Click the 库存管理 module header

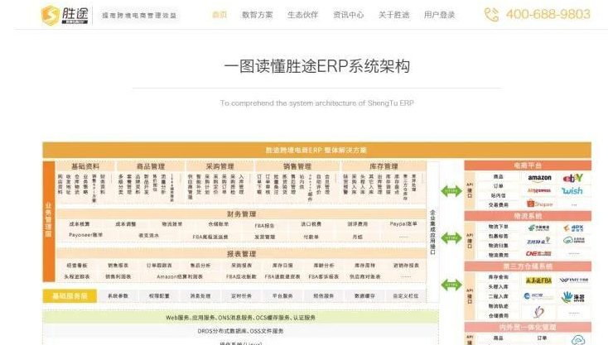(x=384, y=166)
